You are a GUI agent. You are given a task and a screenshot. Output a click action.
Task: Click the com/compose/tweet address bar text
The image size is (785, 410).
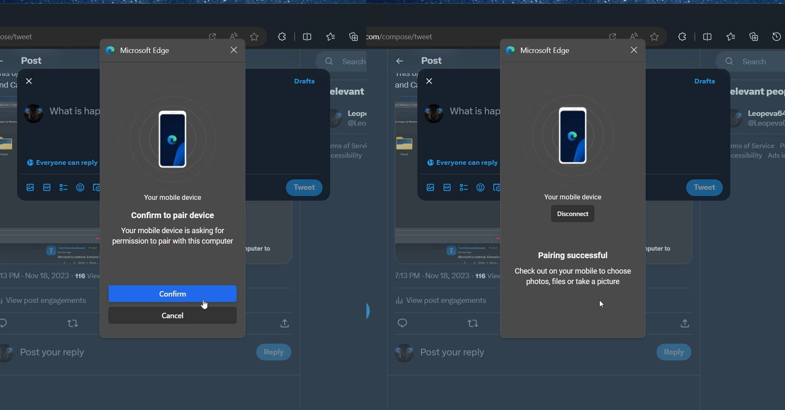coord(399,37)
